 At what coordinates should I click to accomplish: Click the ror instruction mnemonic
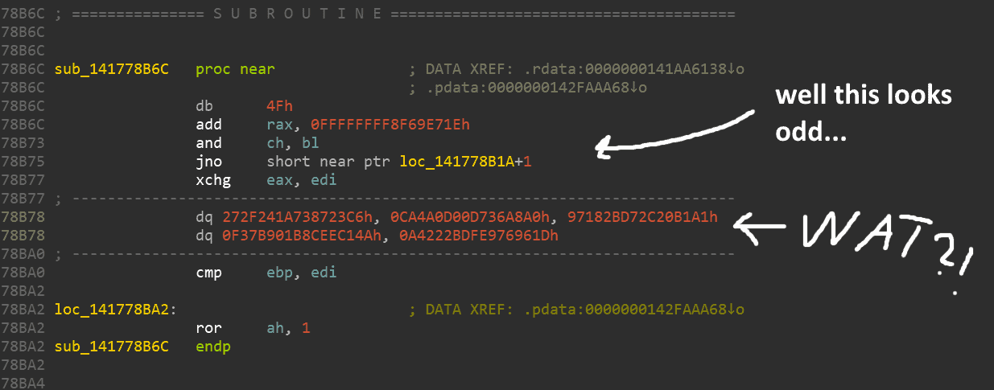click(208, 328)
